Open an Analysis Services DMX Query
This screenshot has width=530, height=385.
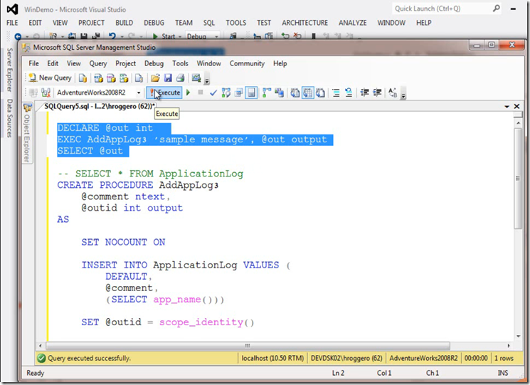click(111, 78)
